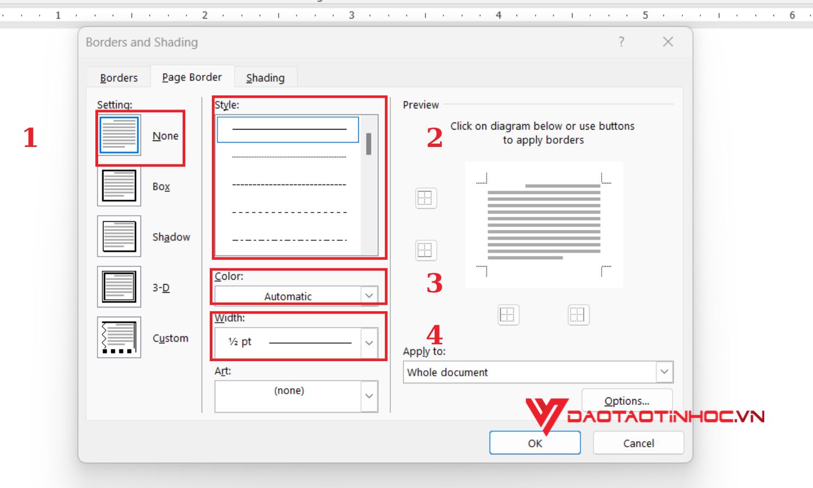Viewport: 813px width, 488px height.
Task: Close the Borders and Shading dialog
Action: point(668,42)
